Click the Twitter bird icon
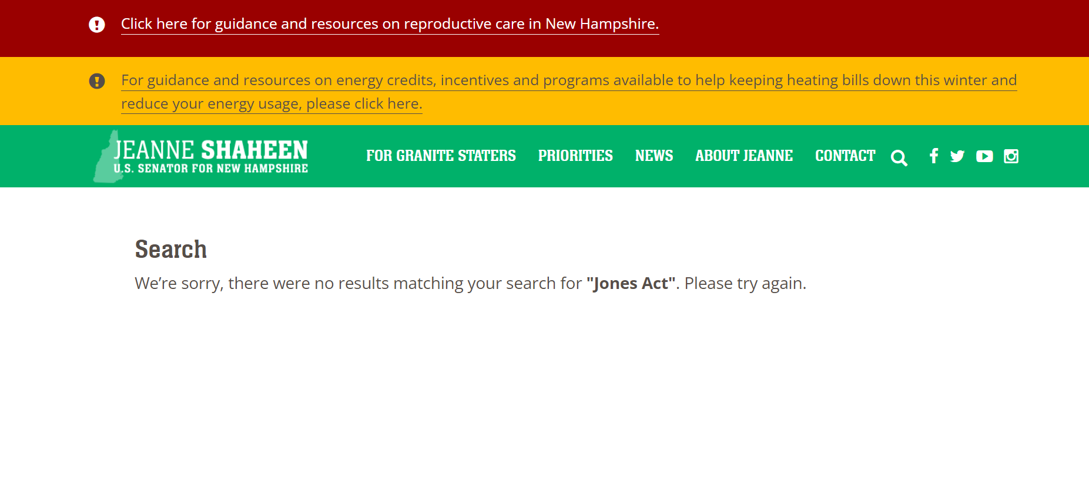The width and height of the screenshot is (1089, 501). coord(957,156)
